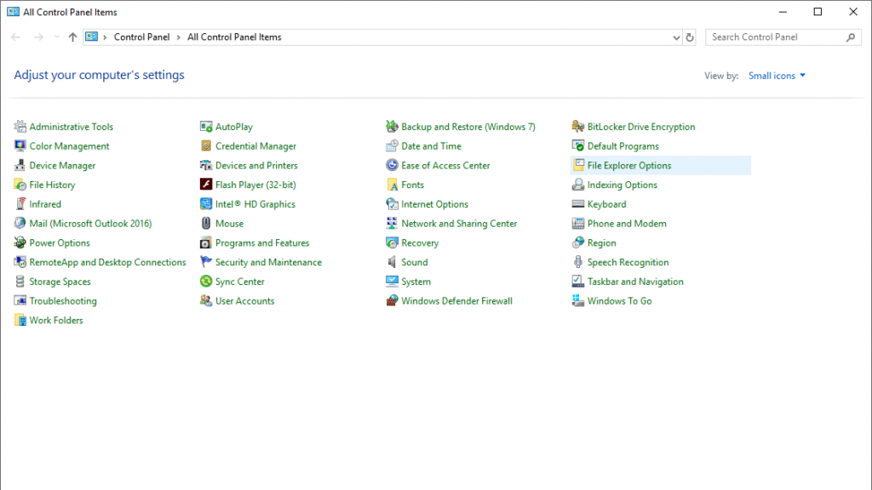872x490 pixels.
Task: Open the recent locations dropdown arrow
Action: [x=57, y=37]
